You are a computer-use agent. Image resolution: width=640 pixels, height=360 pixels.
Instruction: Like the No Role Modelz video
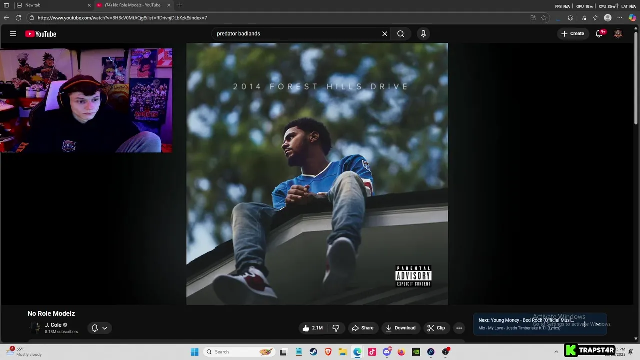[x=312, y=328]
